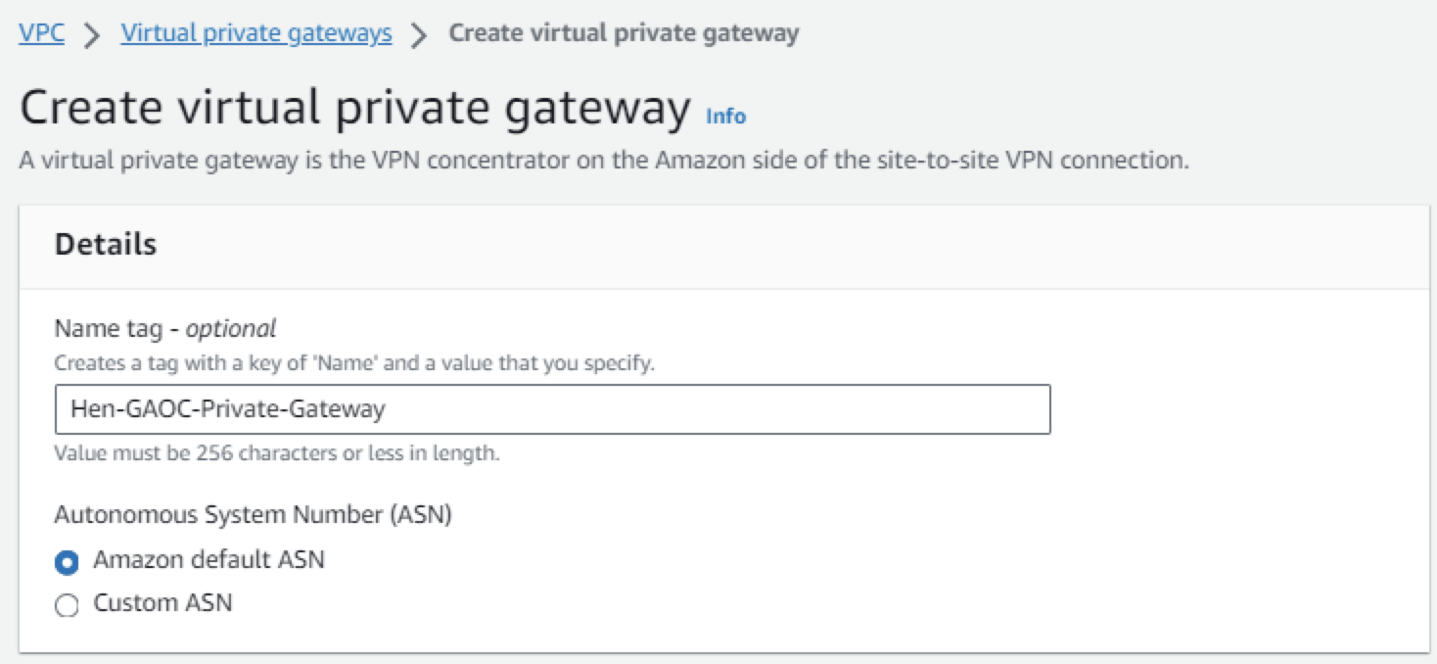Go to the VPC breadcrumb link
This screenshot has width=1437, height=664.
coord(41,33)
